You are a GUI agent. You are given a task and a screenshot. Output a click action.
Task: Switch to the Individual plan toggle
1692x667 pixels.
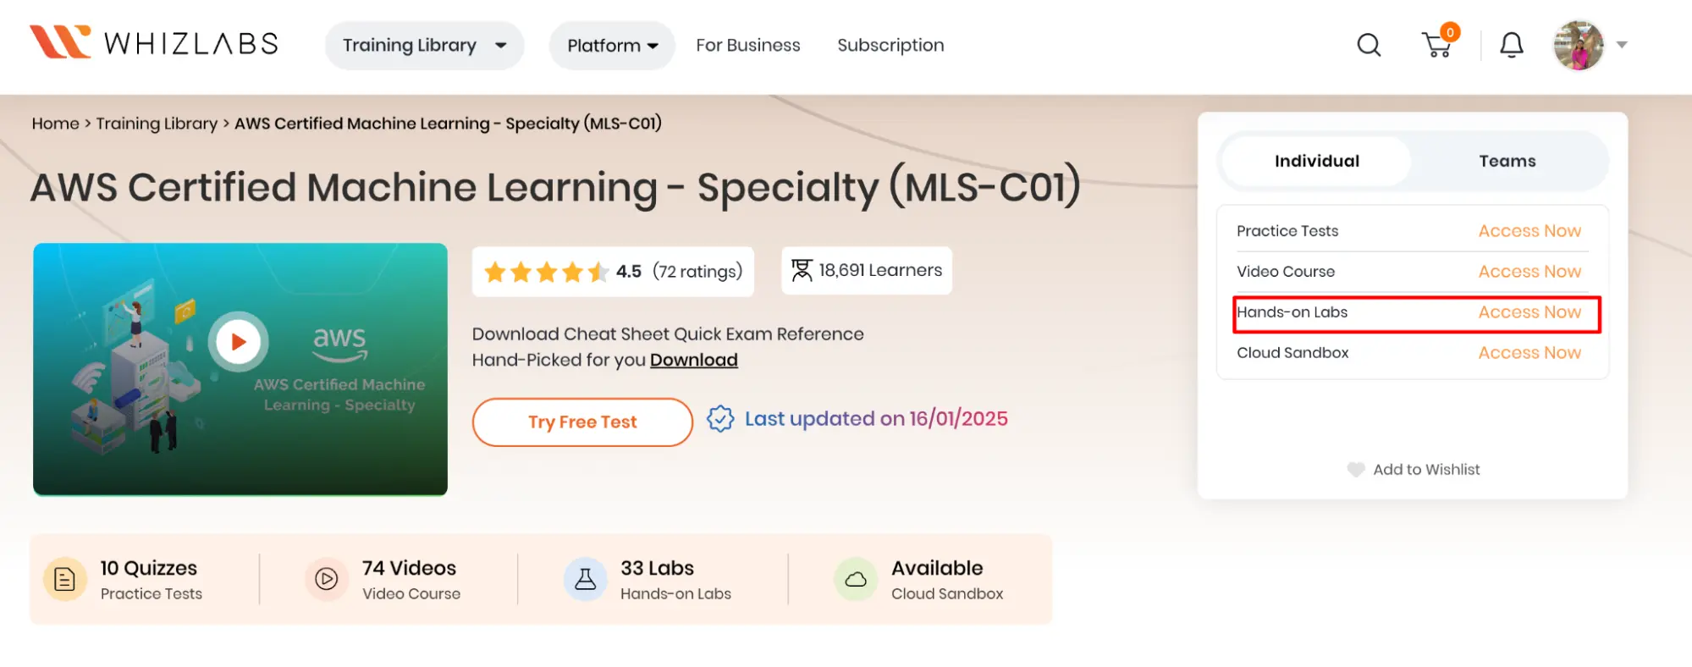[x=1317, y=161]
